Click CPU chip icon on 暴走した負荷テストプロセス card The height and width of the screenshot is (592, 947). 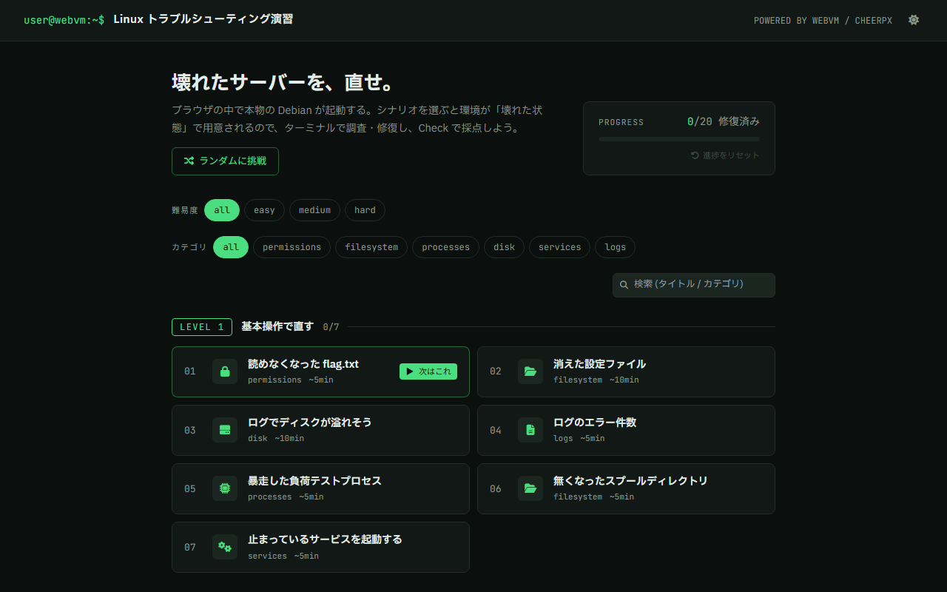[225, 488]
